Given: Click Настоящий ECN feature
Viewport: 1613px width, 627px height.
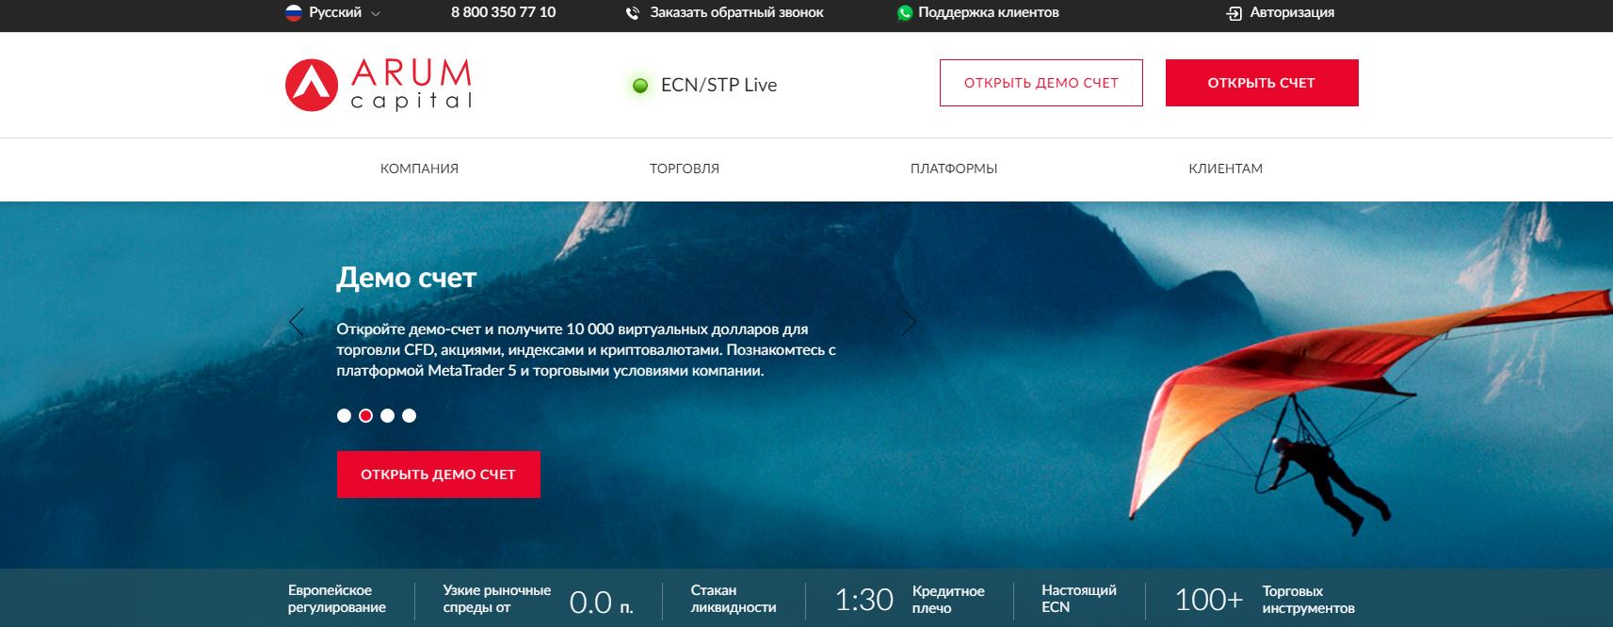Looking at the screenshot, I should pos(1079,599).
